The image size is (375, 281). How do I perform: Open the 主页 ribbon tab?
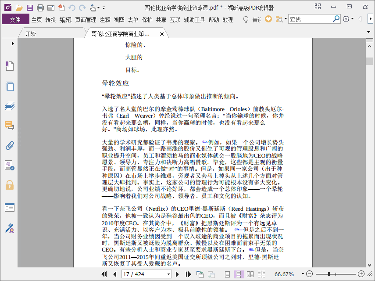click(36, 20)
